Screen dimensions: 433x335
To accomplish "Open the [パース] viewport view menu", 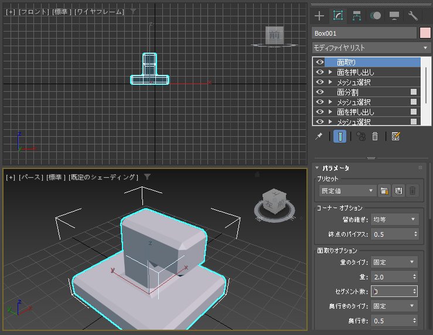I will (x=31, y=177).
